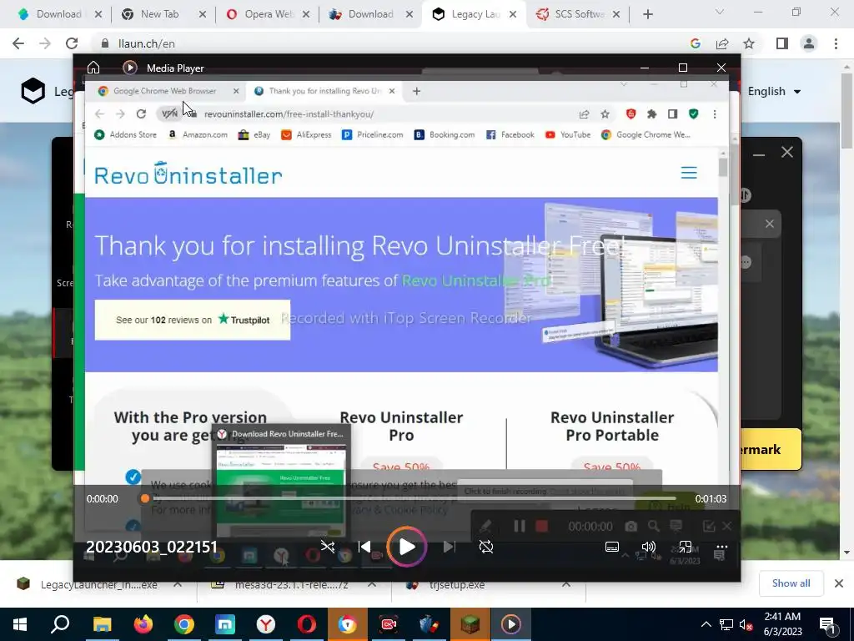The width and height of the screenshot is (854, 641).
Task: Launch Firefox from the taskbar
Action: (143, 624)
